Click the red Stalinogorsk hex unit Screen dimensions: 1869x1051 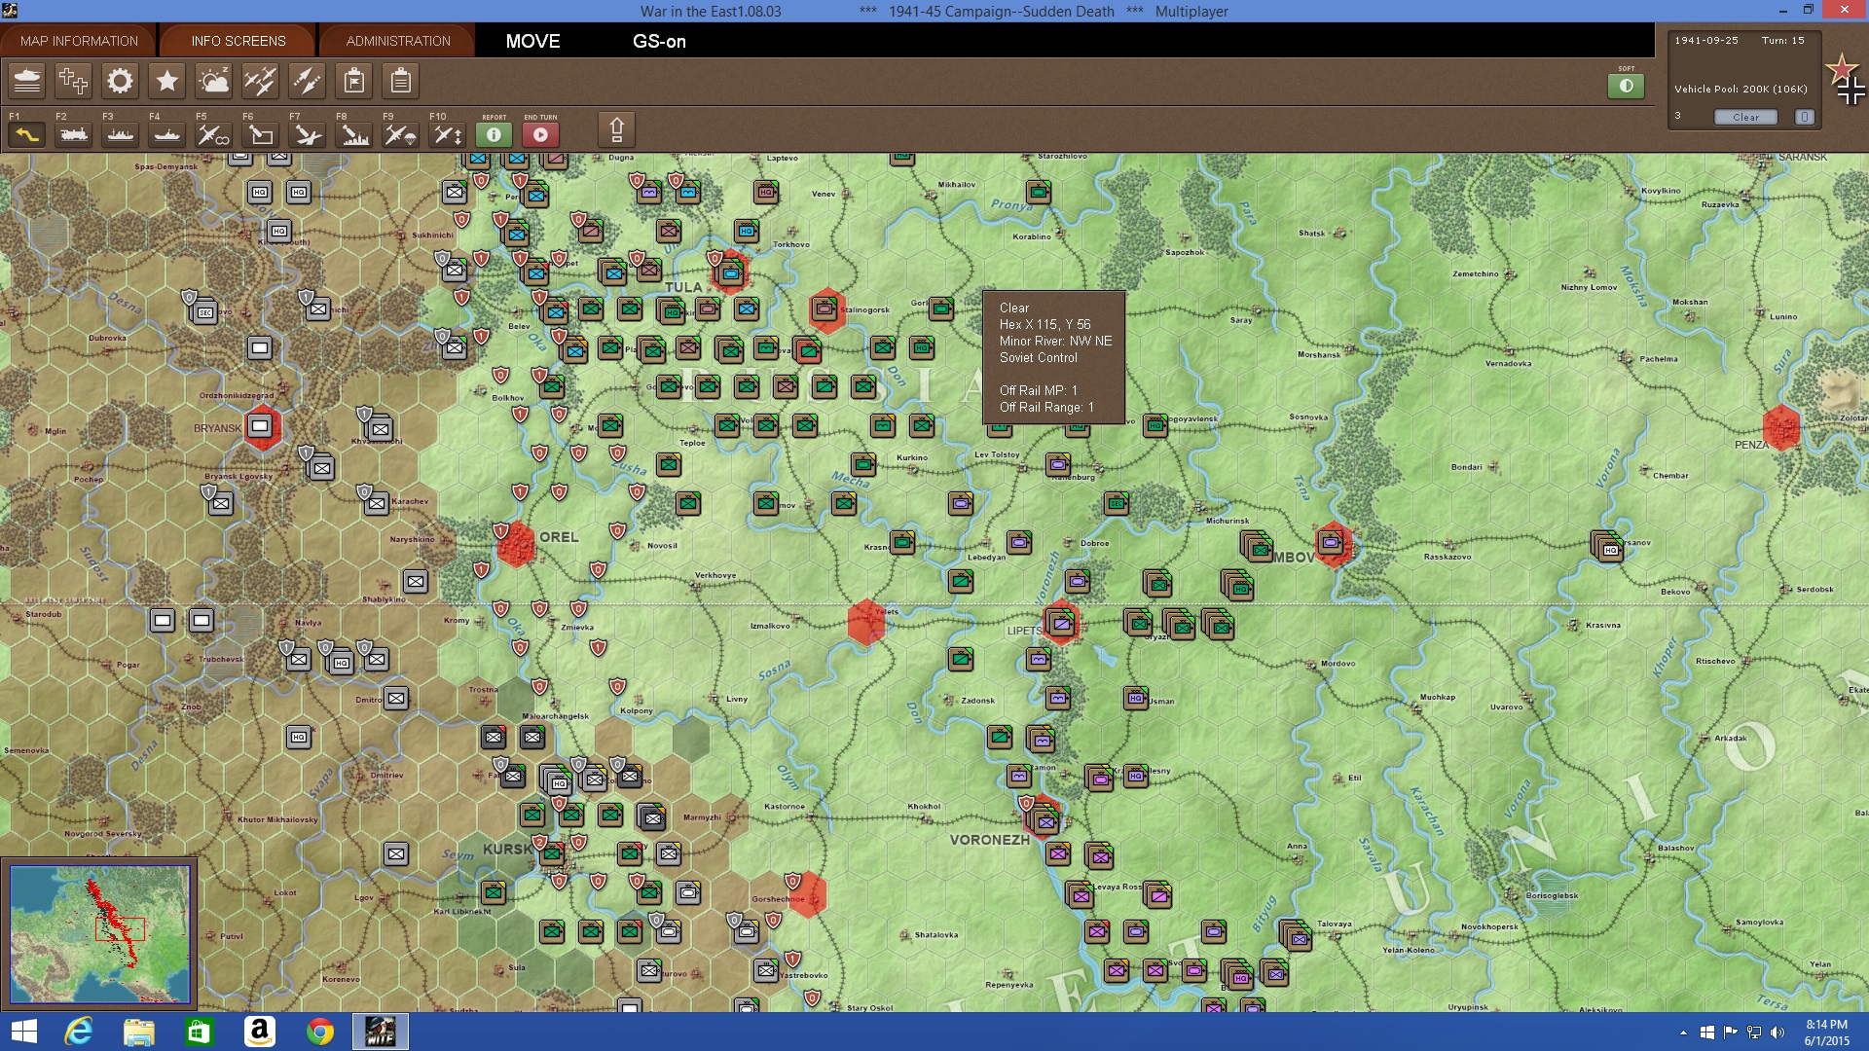pyautogui.click(x=826, y=309)
